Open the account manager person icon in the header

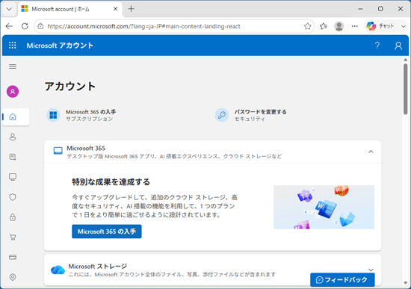point(398,46)
